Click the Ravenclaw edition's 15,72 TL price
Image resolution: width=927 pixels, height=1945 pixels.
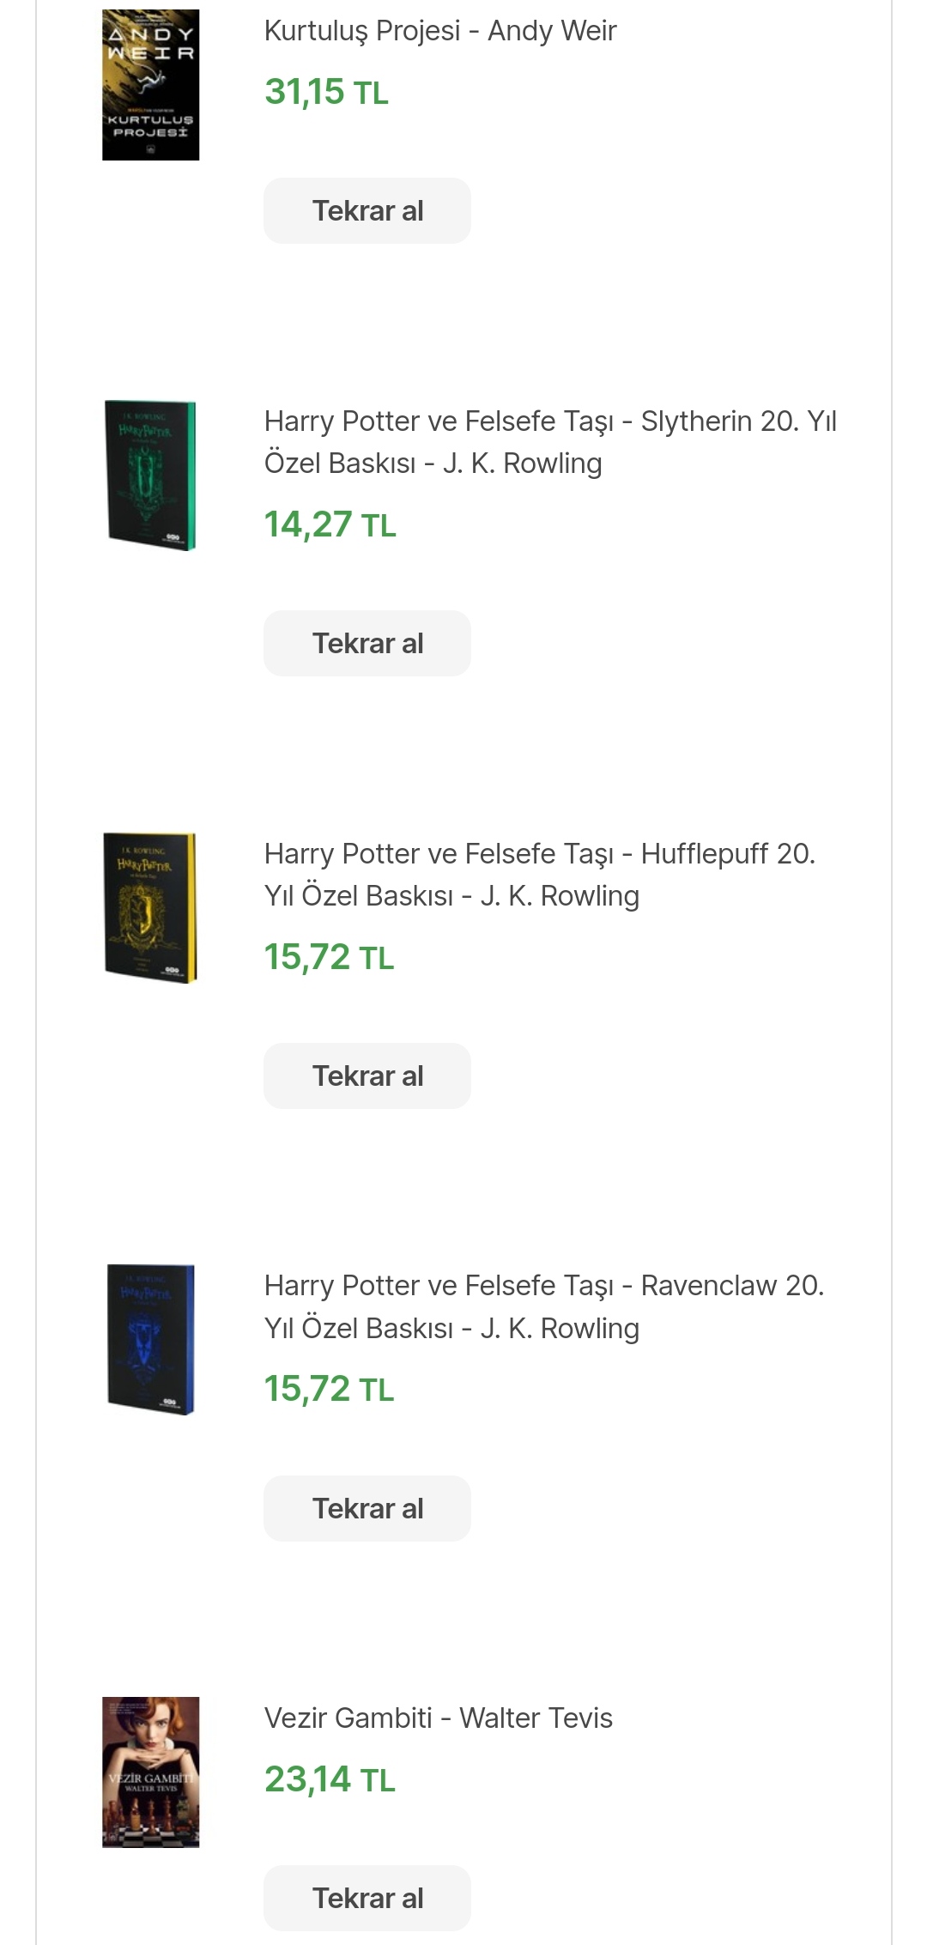[x=329, y=1390]
